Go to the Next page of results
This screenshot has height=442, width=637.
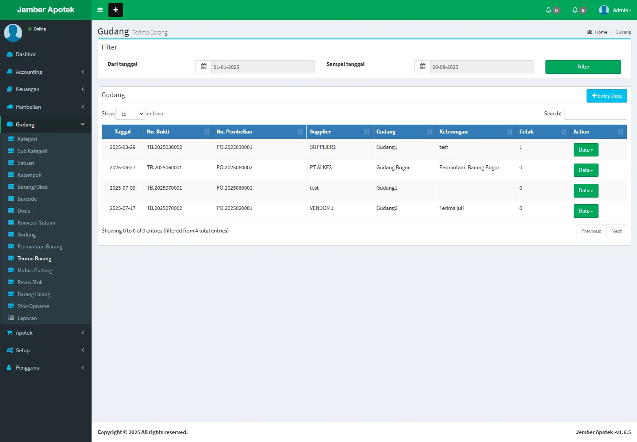coord(616,231)
